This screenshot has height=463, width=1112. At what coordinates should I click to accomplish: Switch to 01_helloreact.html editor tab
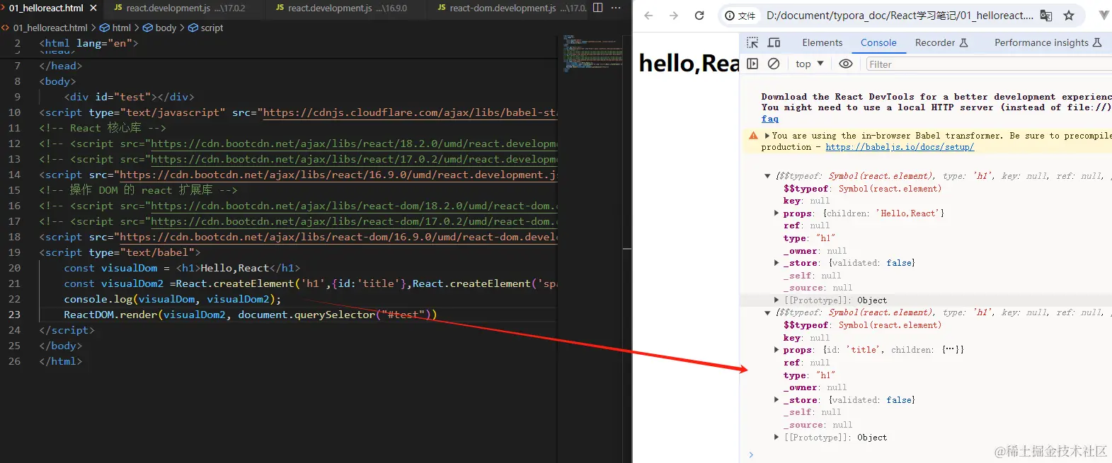(x=46, y=8)
